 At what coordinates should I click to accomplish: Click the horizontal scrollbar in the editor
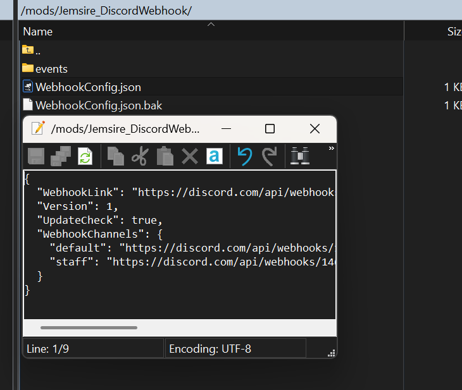pos(89,327)
